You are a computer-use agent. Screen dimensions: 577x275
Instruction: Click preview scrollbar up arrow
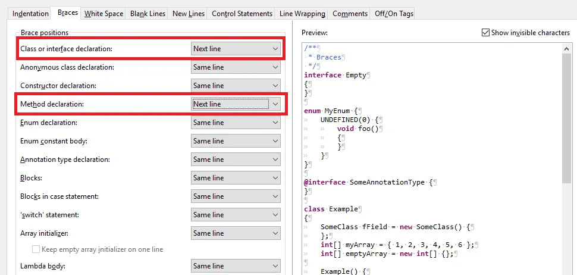click(x=567, y=48)
